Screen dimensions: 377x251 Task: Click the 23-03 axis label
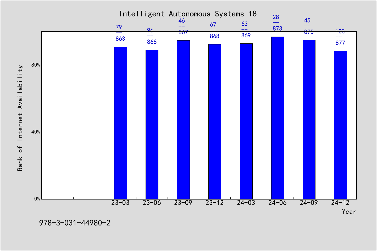coord(120,203)
